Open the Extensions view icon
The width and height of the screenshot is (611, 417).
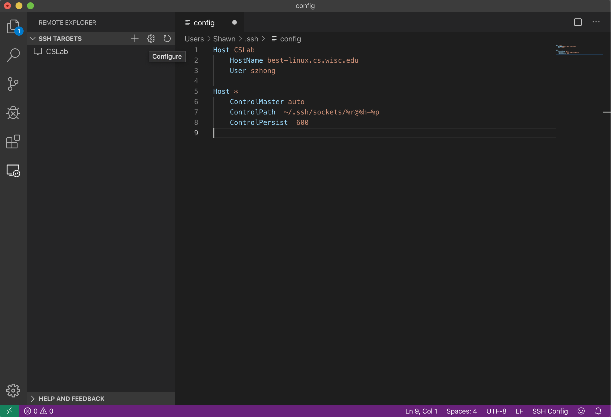tap(13, 141)
